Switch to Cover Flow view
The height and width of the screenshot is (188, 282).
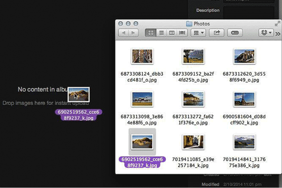182,33
